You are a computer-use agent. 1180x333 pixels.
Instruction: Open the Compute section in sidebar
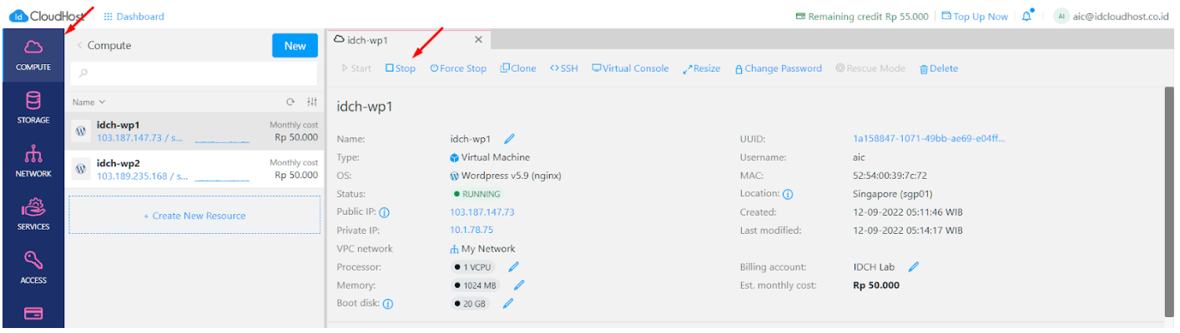[33, 55]
